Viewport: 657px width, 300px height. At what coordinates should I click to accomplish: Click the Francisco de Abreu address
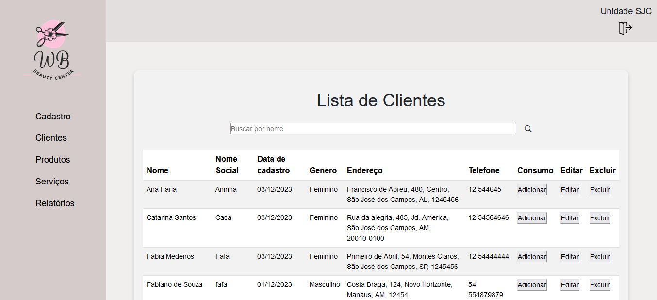point(403,194)
